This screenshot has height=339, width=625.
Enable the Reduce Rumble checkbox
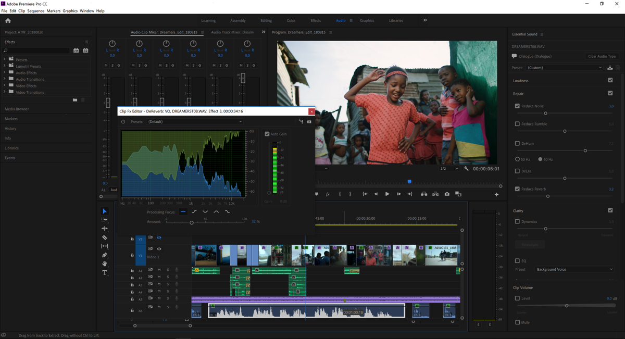tap(517, 124)
